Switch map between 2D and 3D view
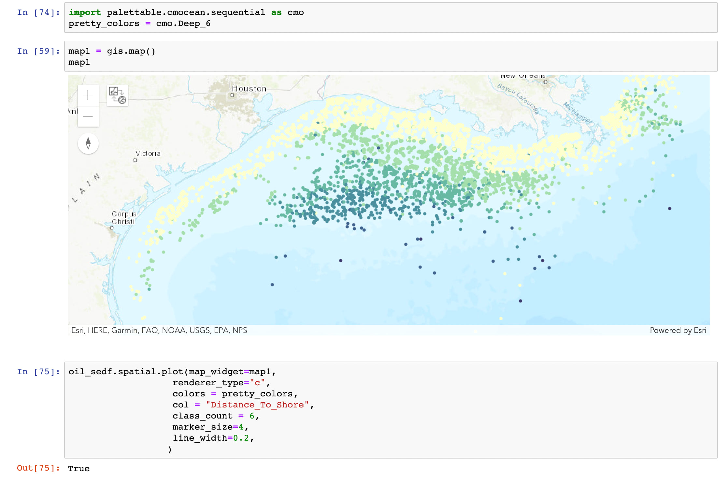 [x=117, y=95]
